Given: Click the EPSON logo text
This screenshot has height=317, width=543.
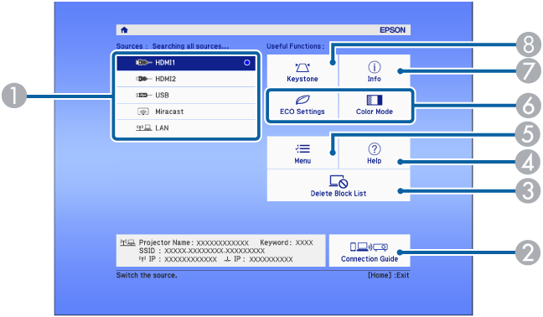Looking at the screenshot, I should pyautogui.click(x=392, y=30).
